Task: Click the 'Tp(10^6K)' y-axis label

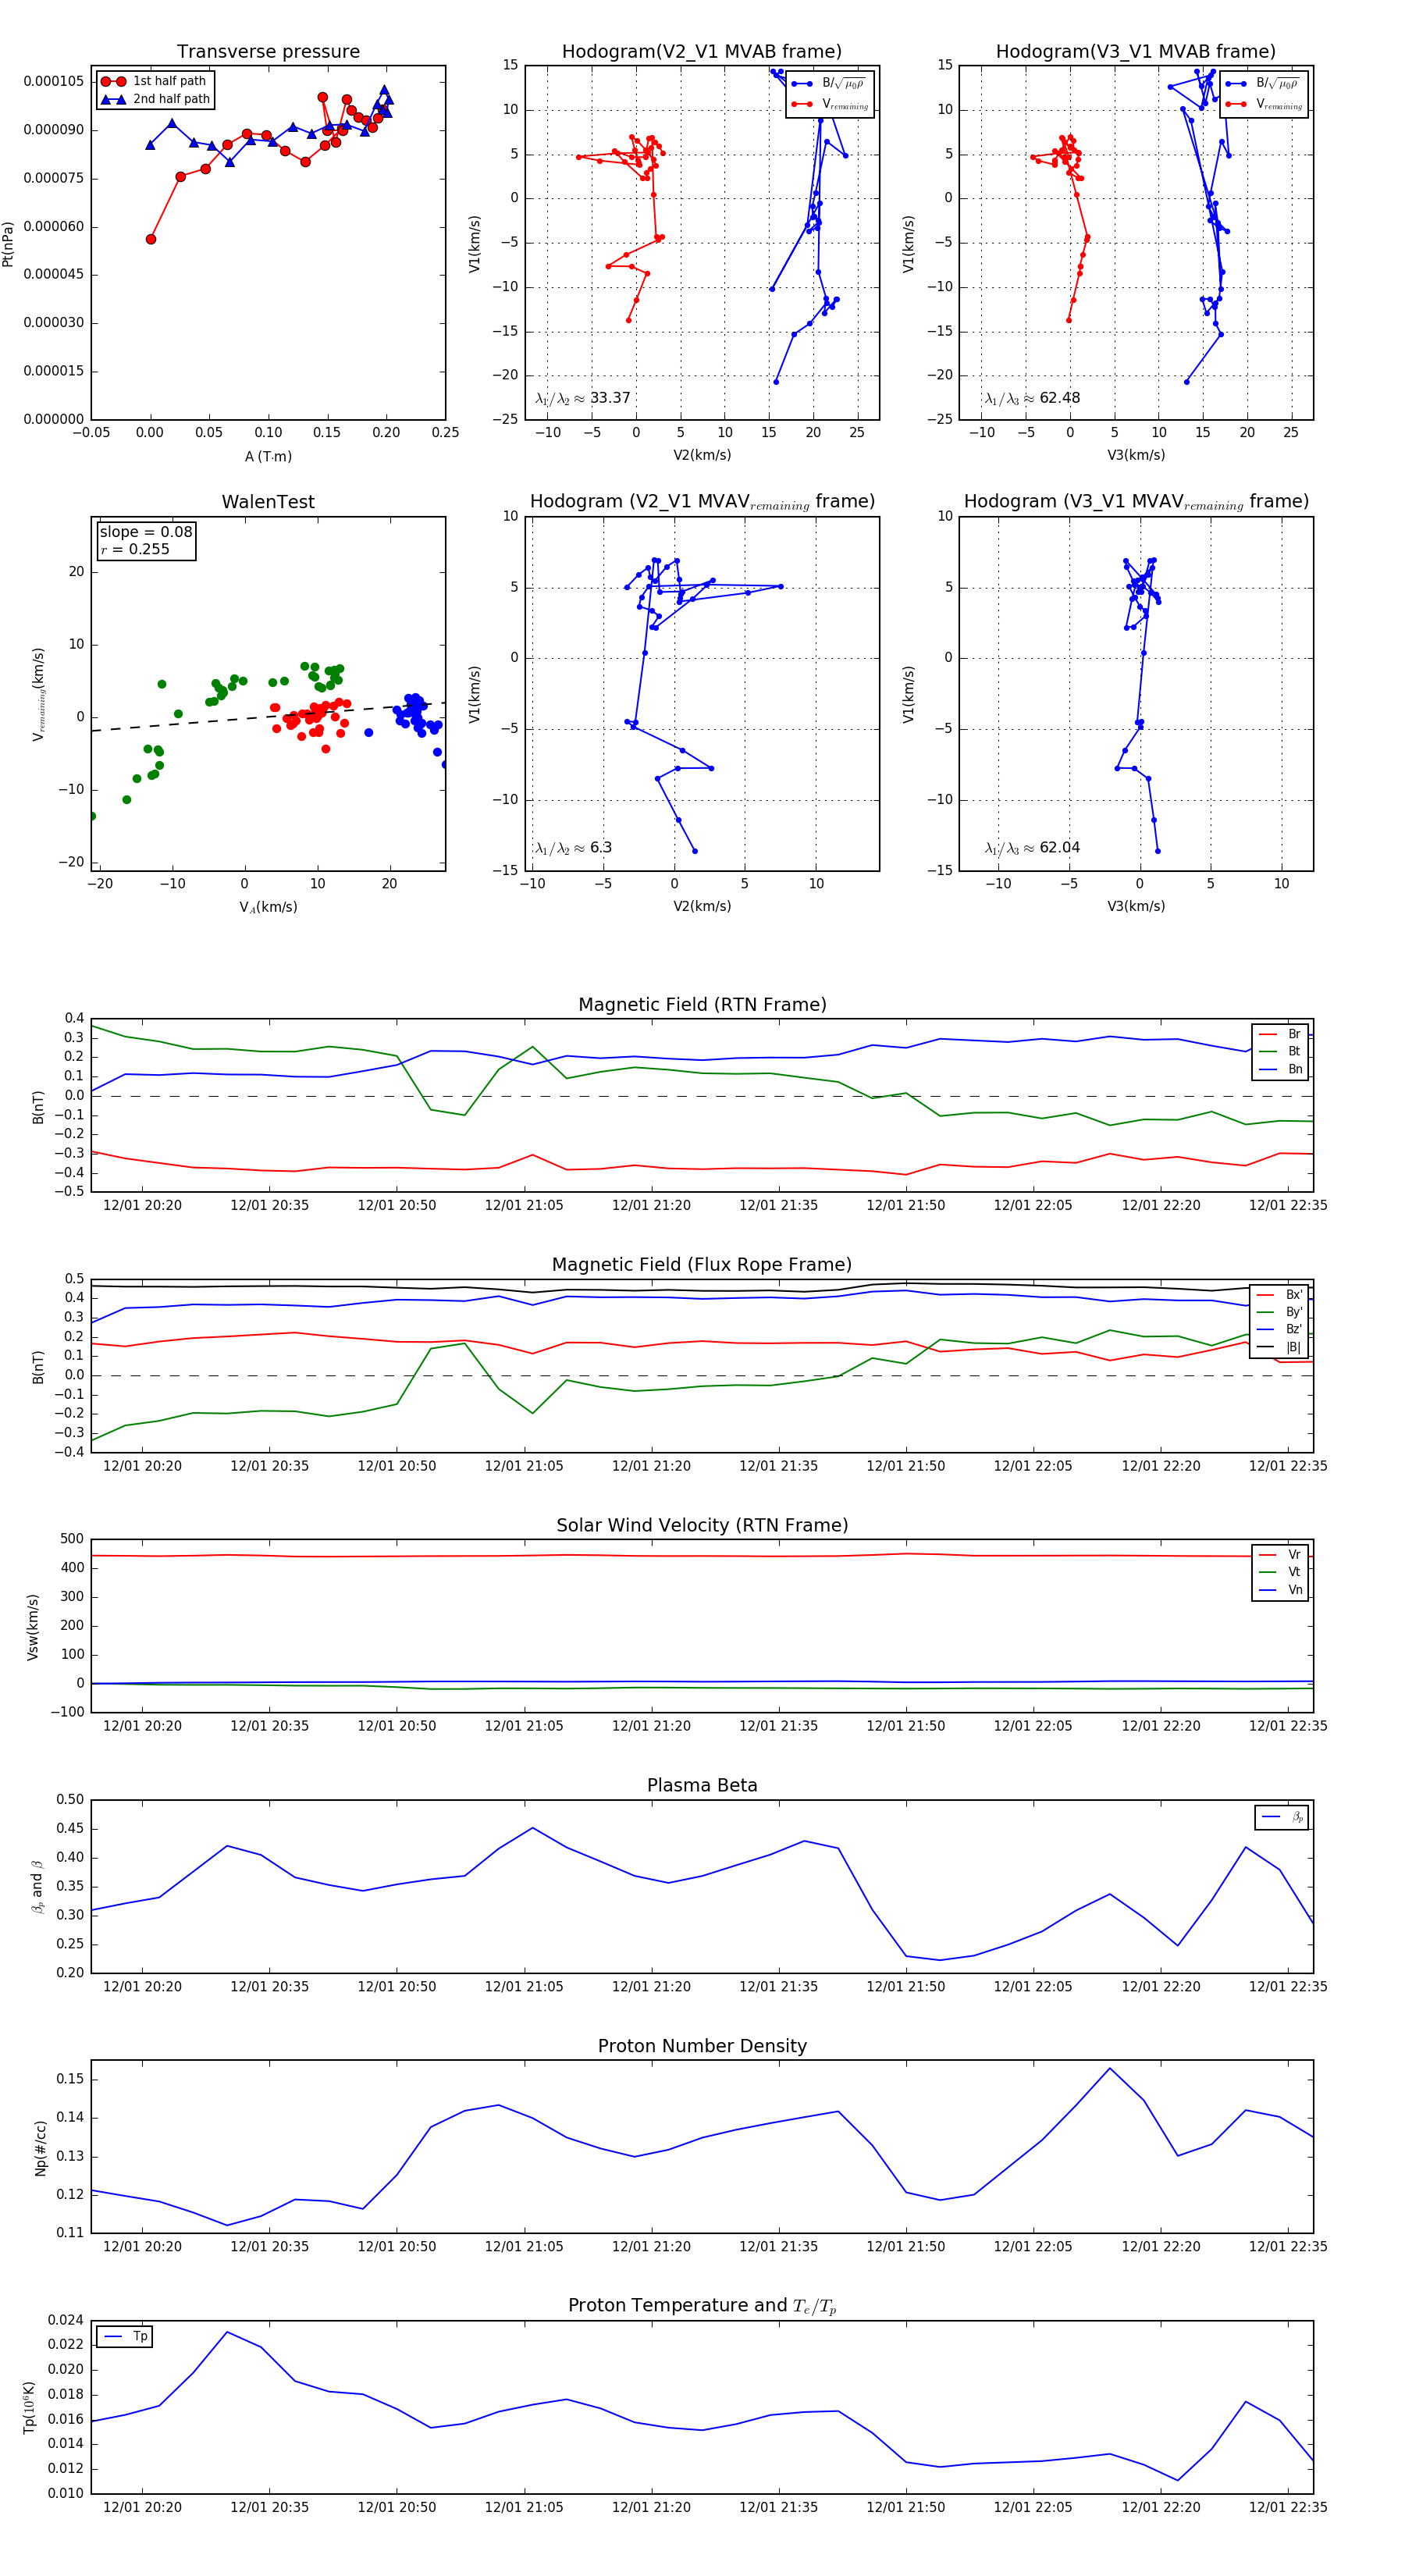Action: [29, 2408]
